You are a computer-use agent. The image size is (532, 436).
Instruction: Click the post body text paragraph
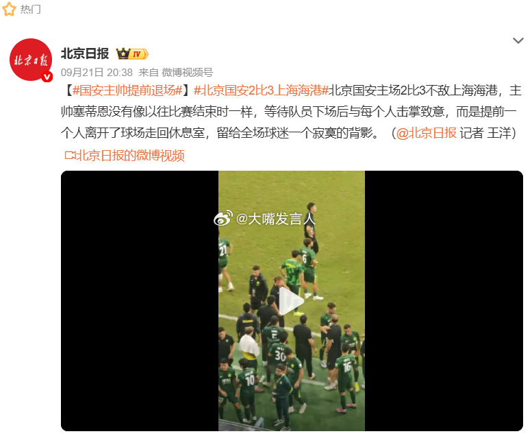point(292,112)
